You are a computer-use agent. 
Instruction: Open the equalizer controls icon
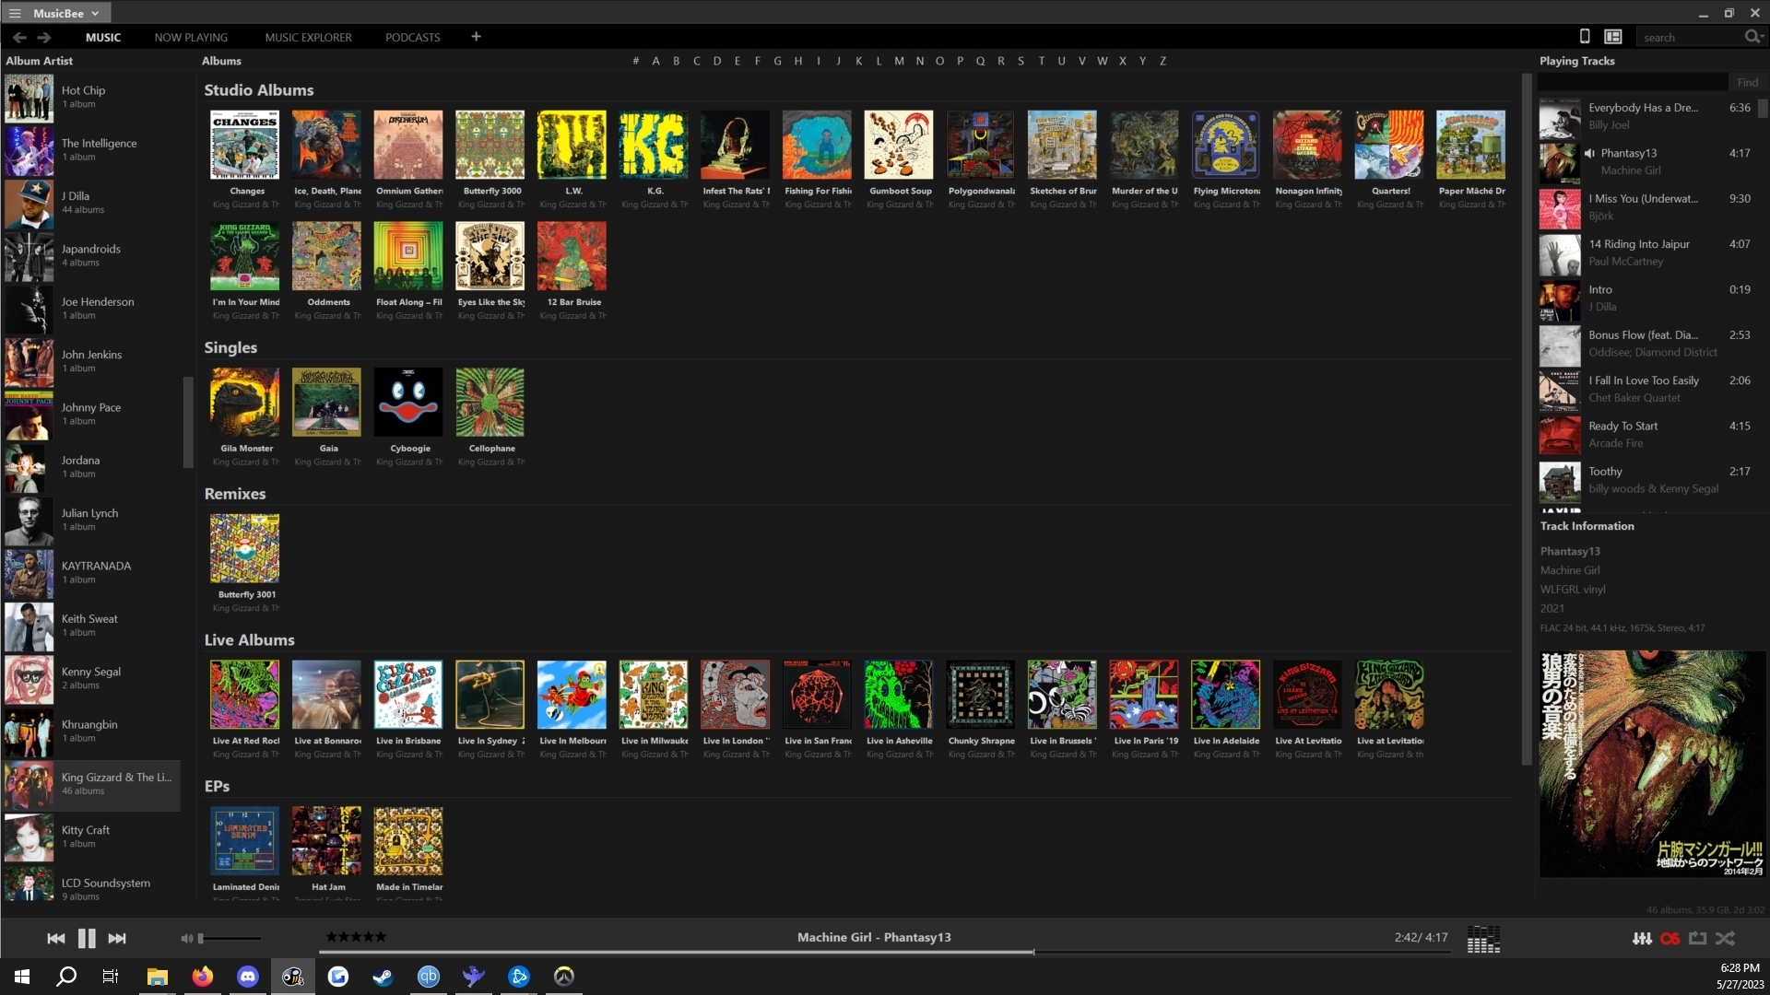tap(1641, 939)
